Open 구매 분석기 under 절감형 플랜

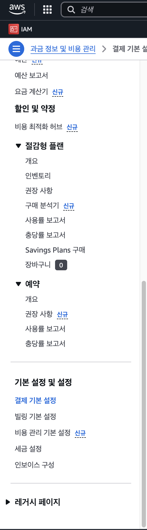(42, 205)
